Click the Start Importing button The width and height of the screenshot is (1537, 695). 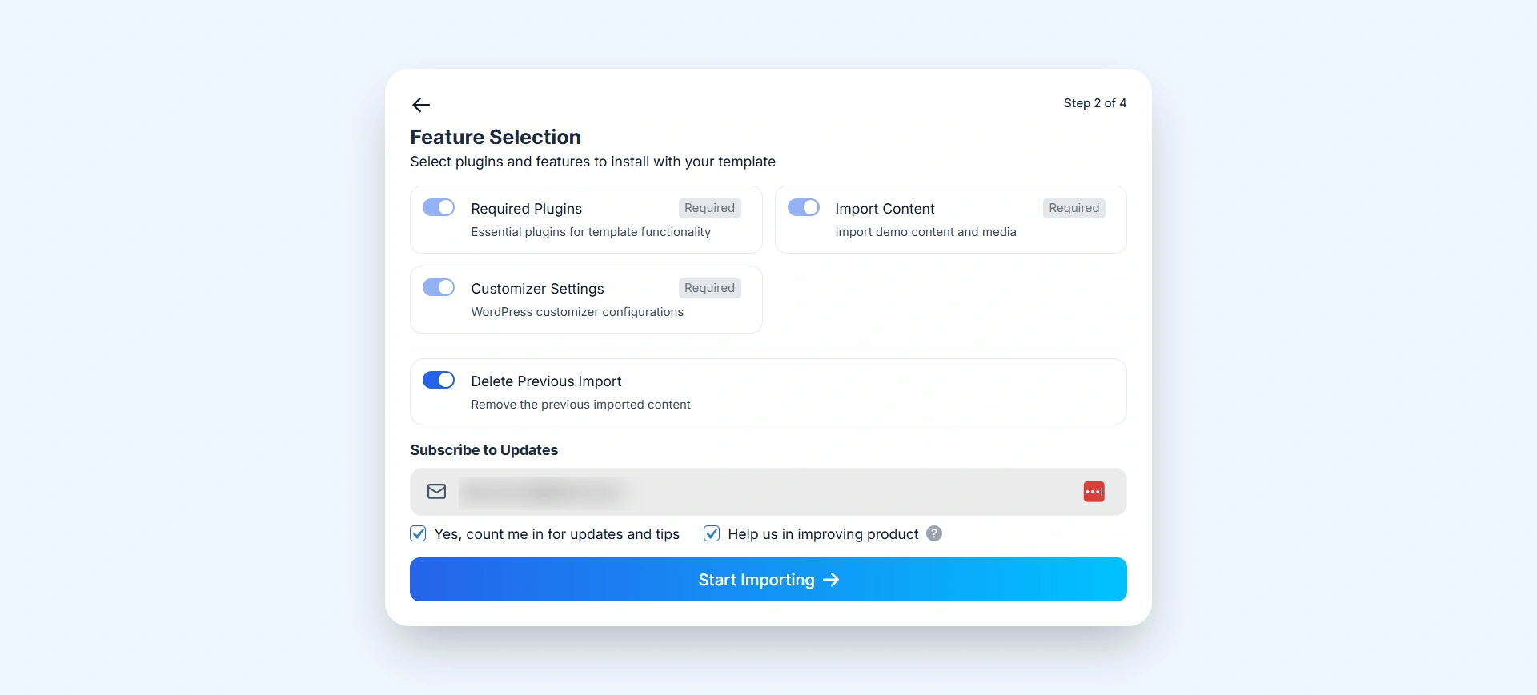768,580
